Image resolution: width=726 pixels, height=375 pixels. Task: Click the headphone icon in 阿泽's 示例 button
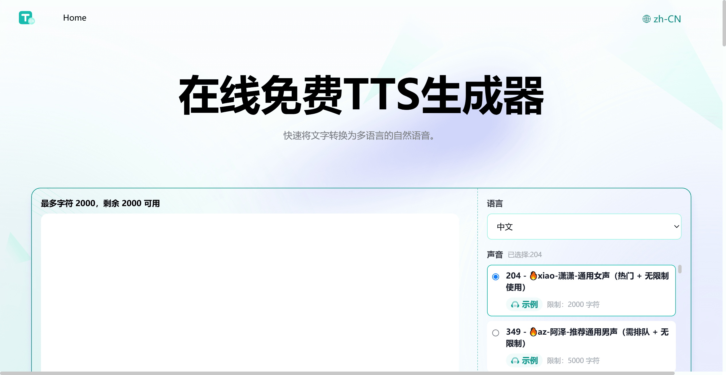[515, 361]
